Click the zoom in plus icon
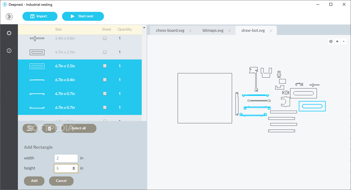 coord(337,41)
